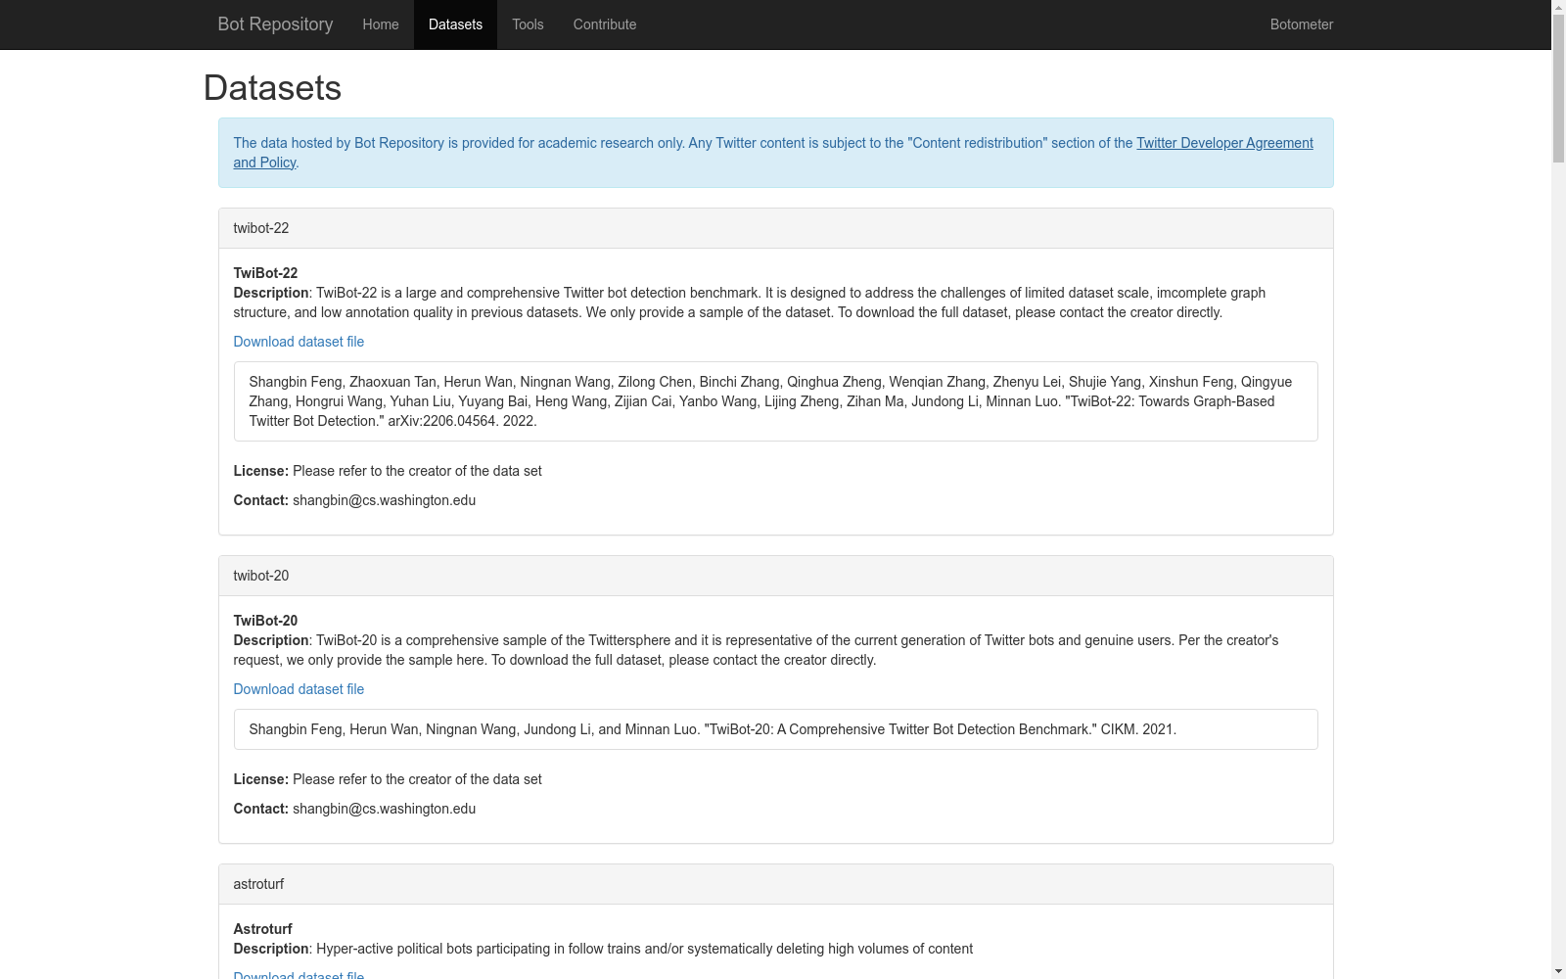Download the Astroturf dataset file
The width and height of the screenshot is (1566, 979).
coord(299,974)
